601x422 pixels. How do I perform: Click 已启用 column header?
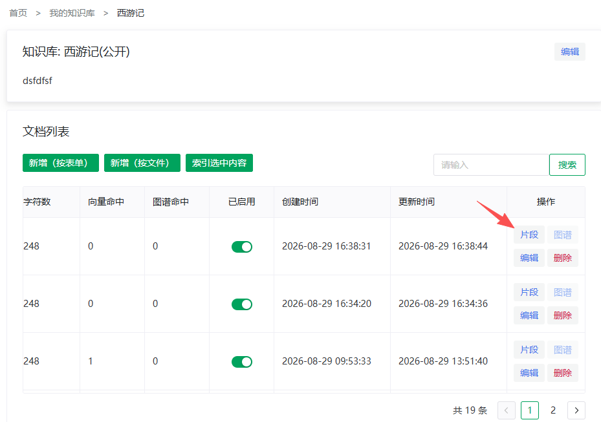[242, 202]
